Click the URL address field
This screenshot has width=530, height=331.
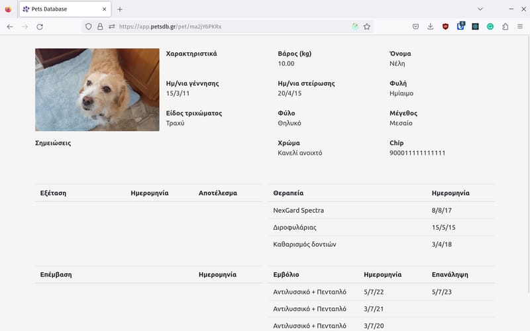(233, 26)
